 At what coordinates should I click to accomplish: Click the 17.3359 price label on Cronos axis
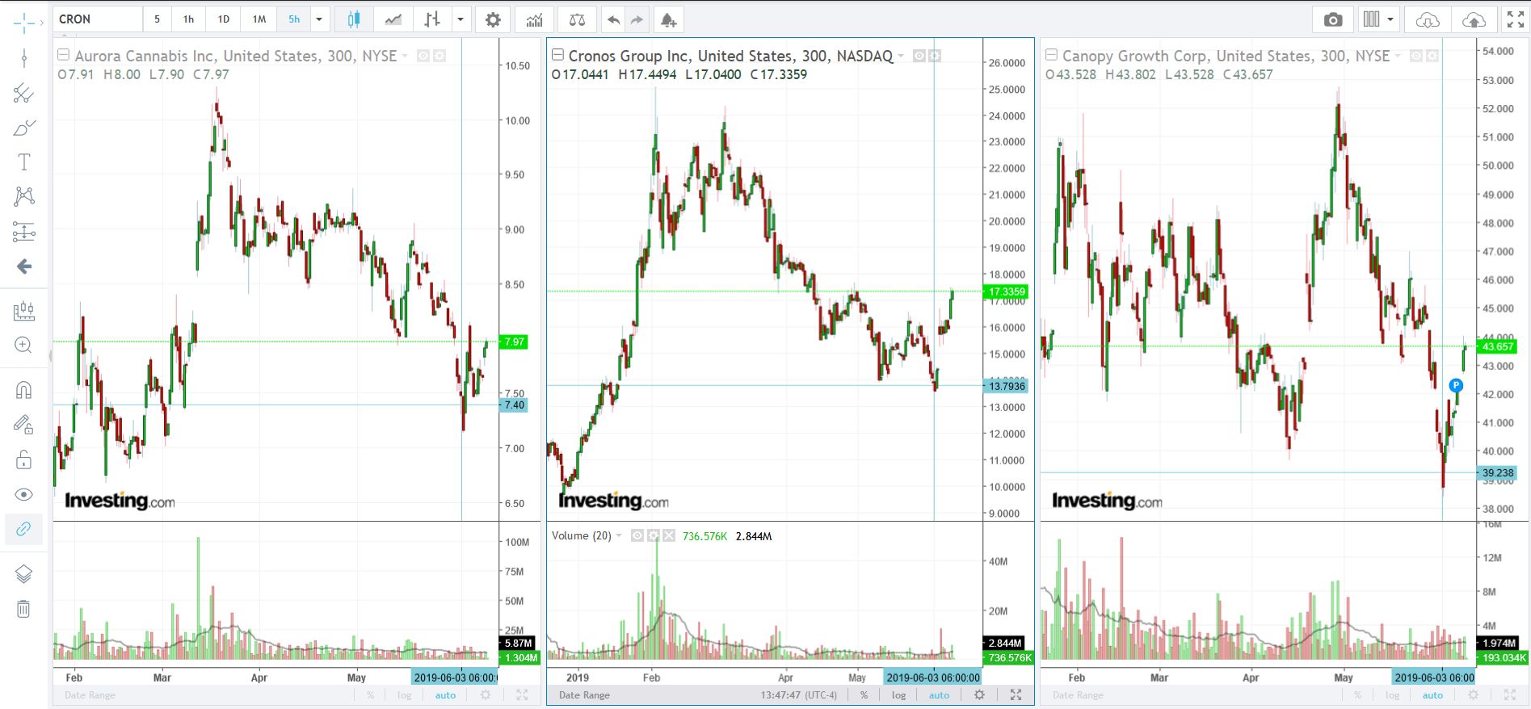(1006, 292)
